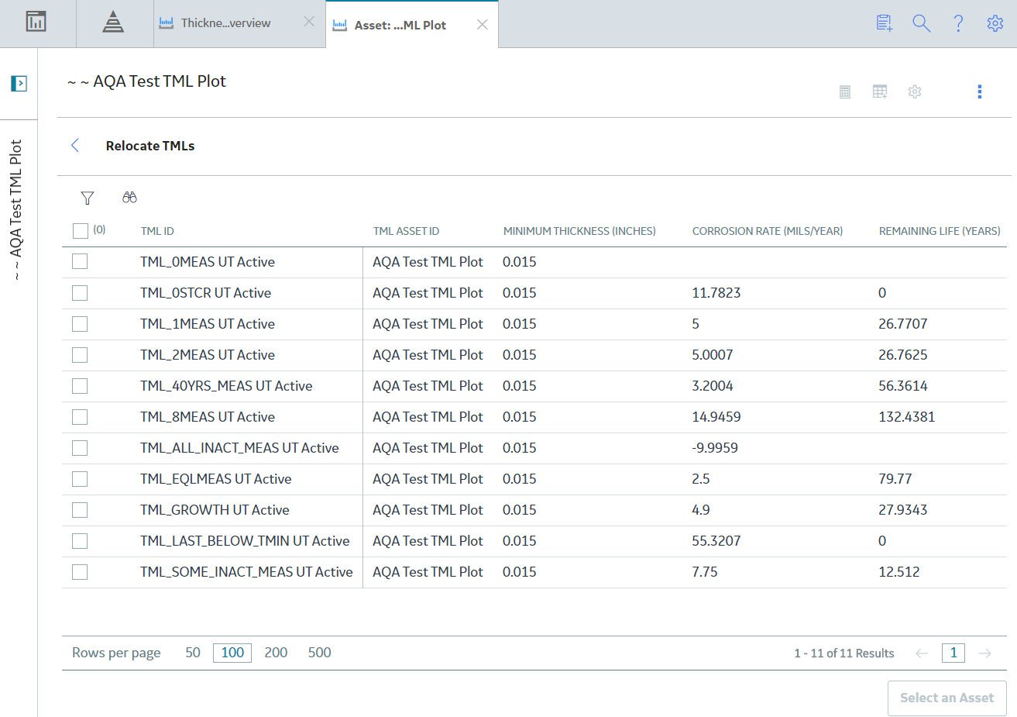
Task: Close the Thickness Overview tab
Action: click(x=309, y=22)
